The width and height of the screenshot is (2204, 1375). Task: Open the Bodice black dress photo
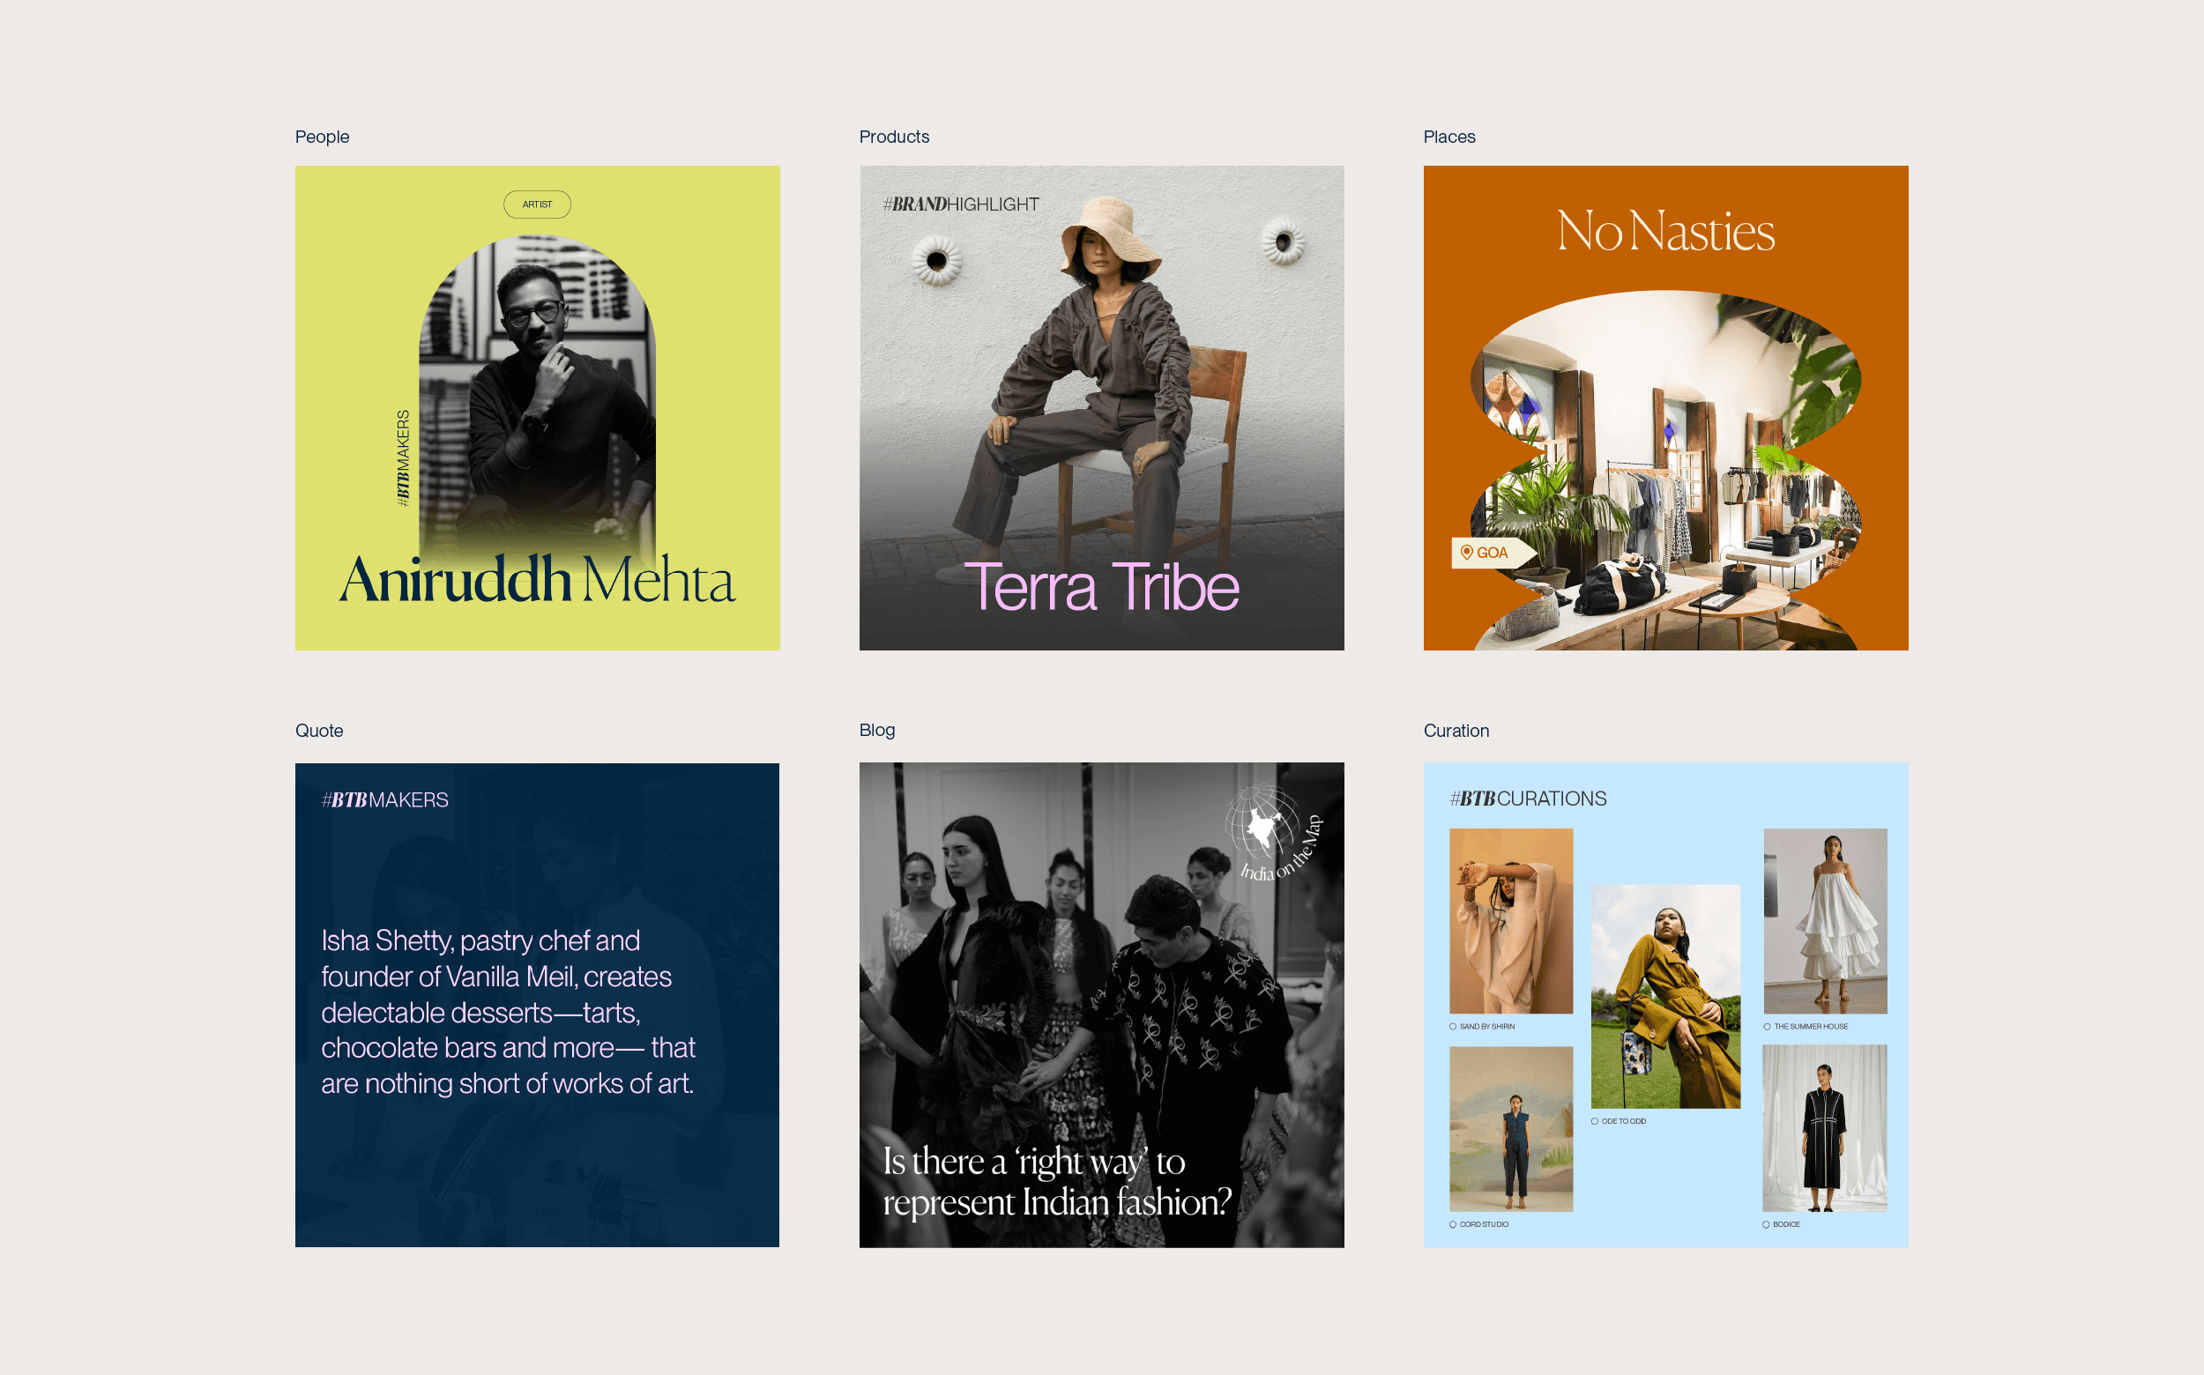(x=1825, y=1127)
